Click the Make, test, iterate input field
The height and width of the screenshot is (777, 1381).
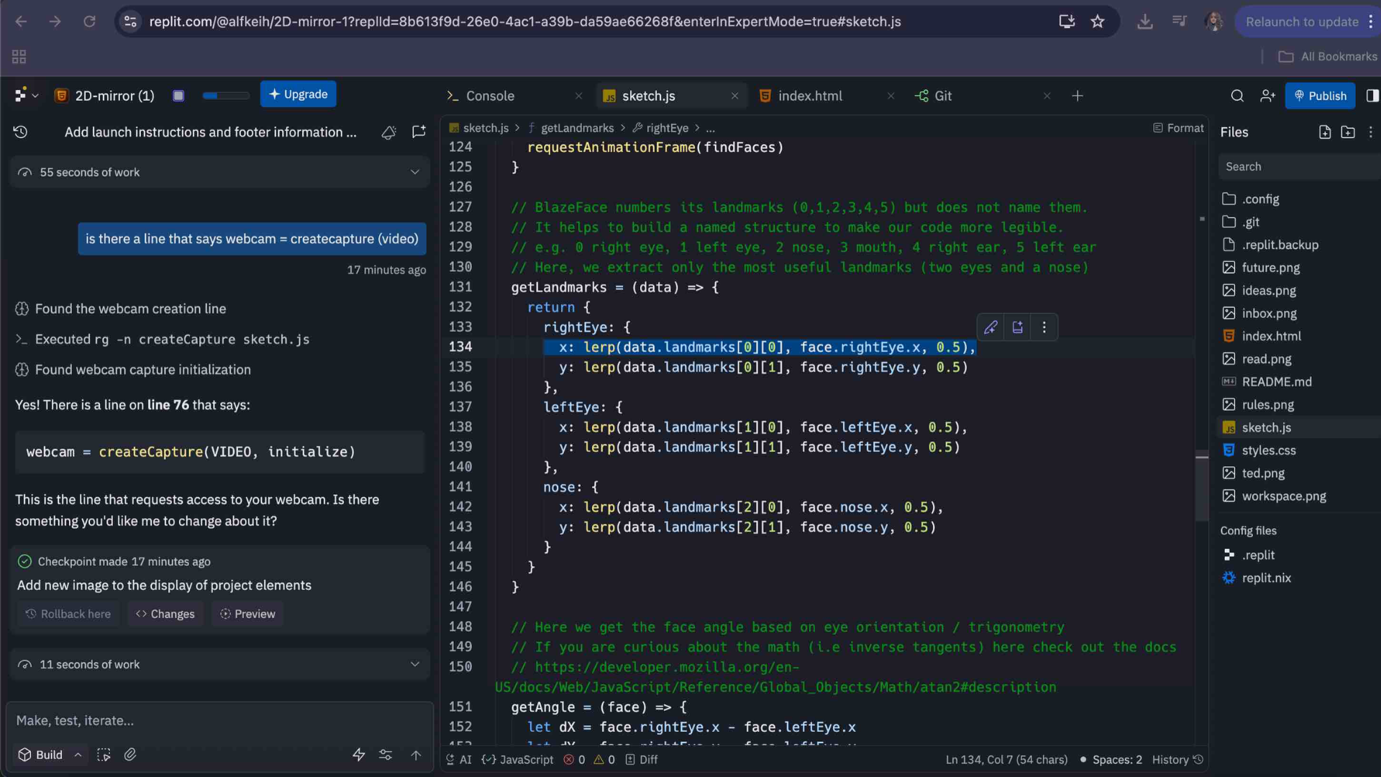pos(216,720)
